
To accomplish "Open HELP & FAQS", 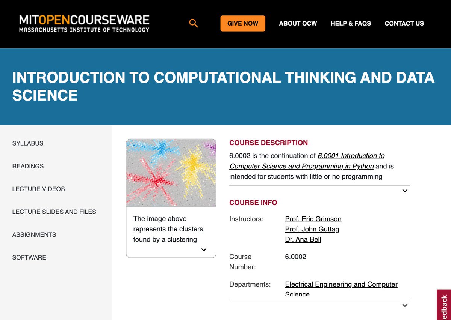I will [351, 23].
